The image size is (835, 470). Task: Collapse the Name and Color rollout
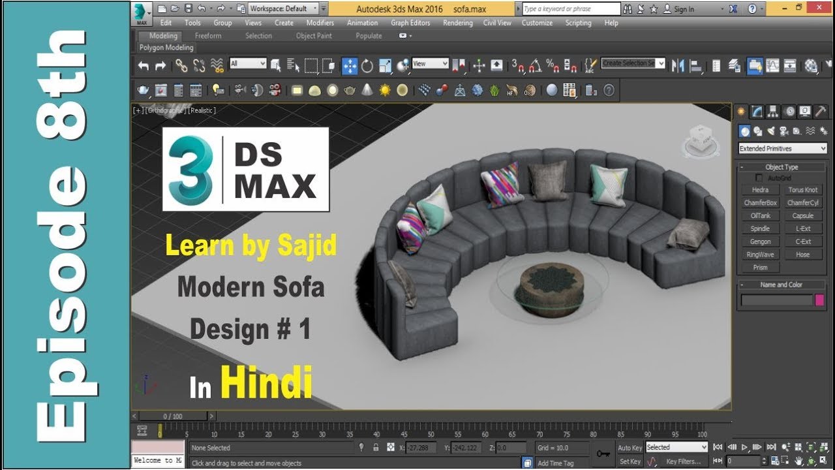coord(782,285)
